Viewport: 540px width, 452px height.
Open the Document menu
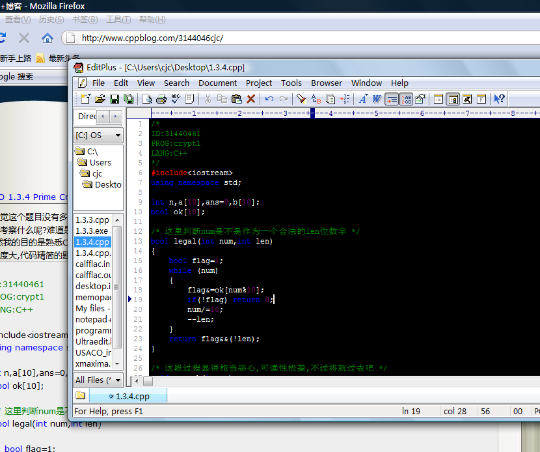tap(217, 83)
